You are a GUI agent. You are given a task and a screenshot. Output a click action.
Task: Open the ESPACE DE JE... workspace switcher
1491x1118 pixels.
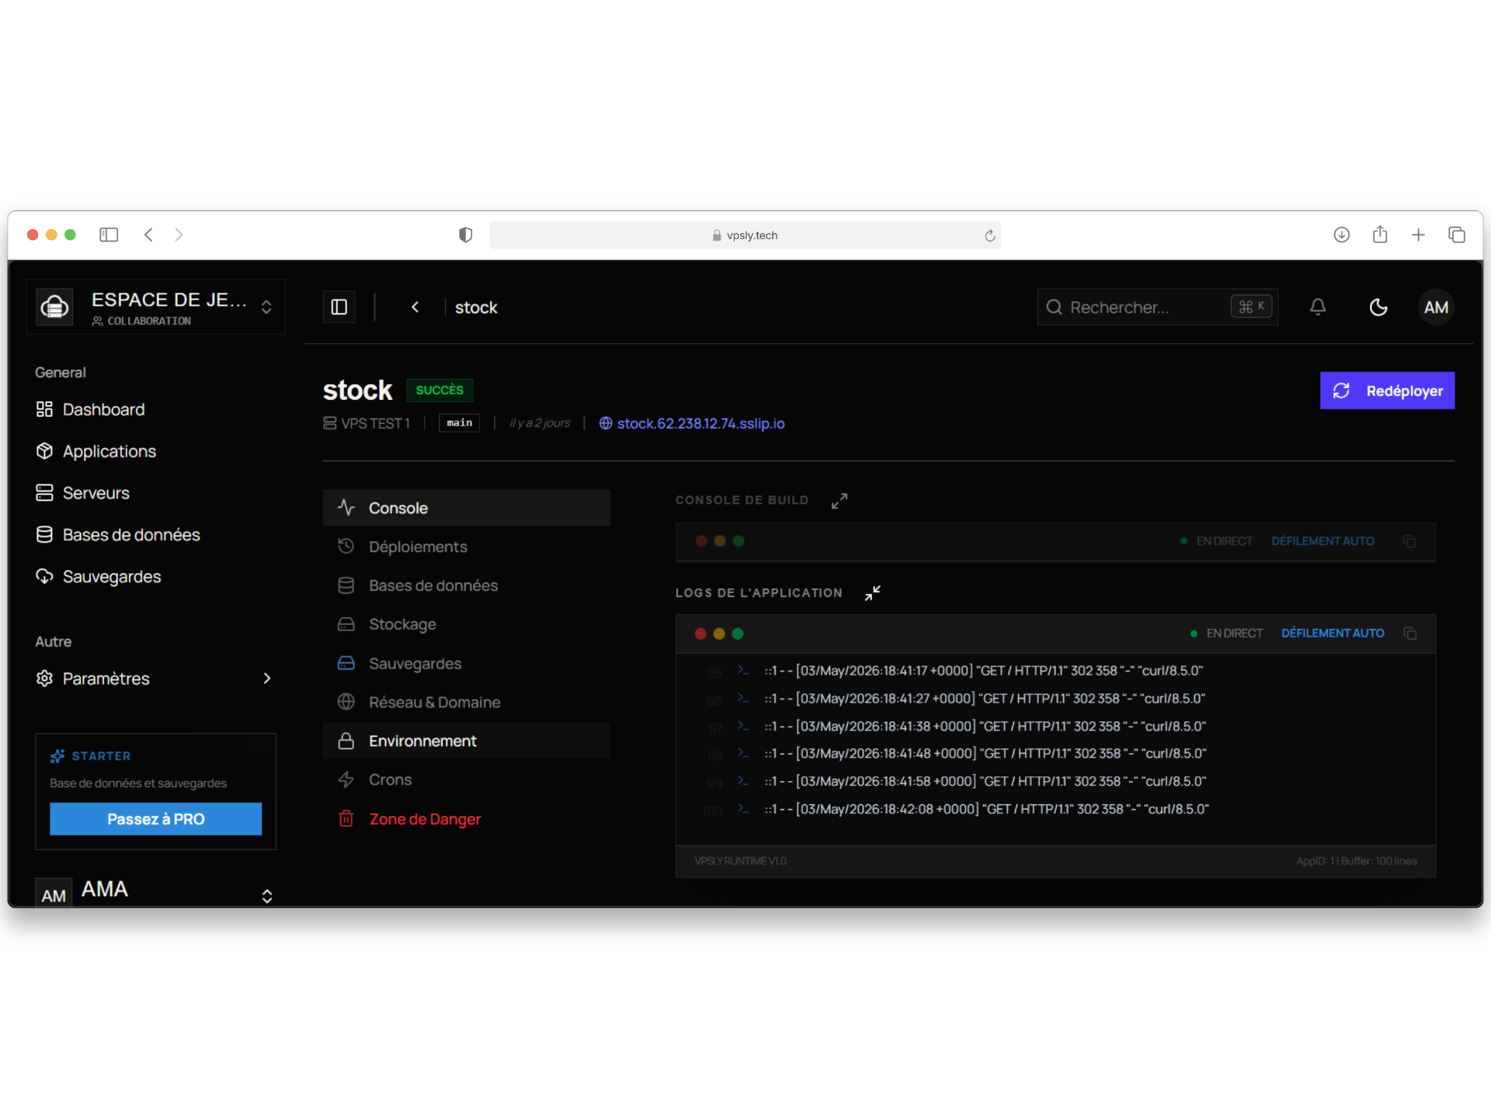155,307
